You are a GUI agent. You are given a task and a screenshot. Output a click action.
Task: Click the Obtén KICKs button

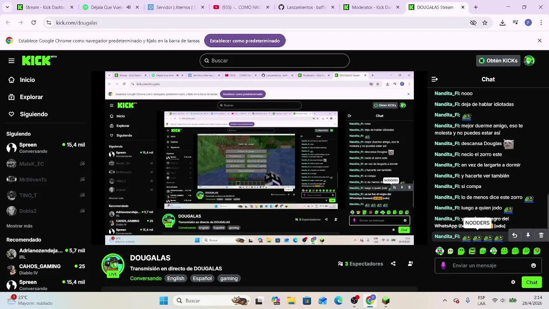point(498,61)
